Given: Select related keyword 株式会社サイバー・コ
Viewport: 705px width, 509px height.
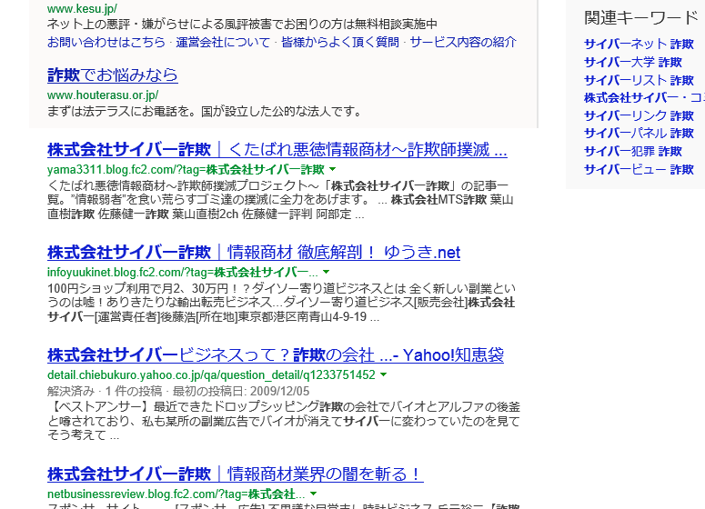Looking at the screenshot, I should coord(644,97).
